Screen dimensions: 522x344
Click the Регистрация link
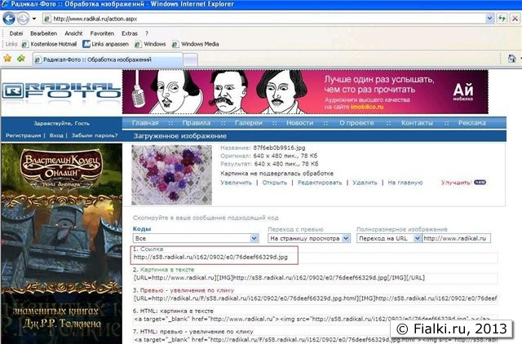coord(23,135)
